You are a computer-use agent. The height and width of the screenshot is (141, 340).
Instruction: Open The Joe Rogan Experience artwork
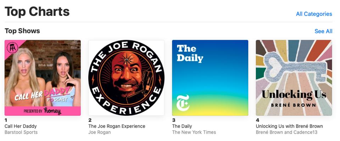pos(126,78)
